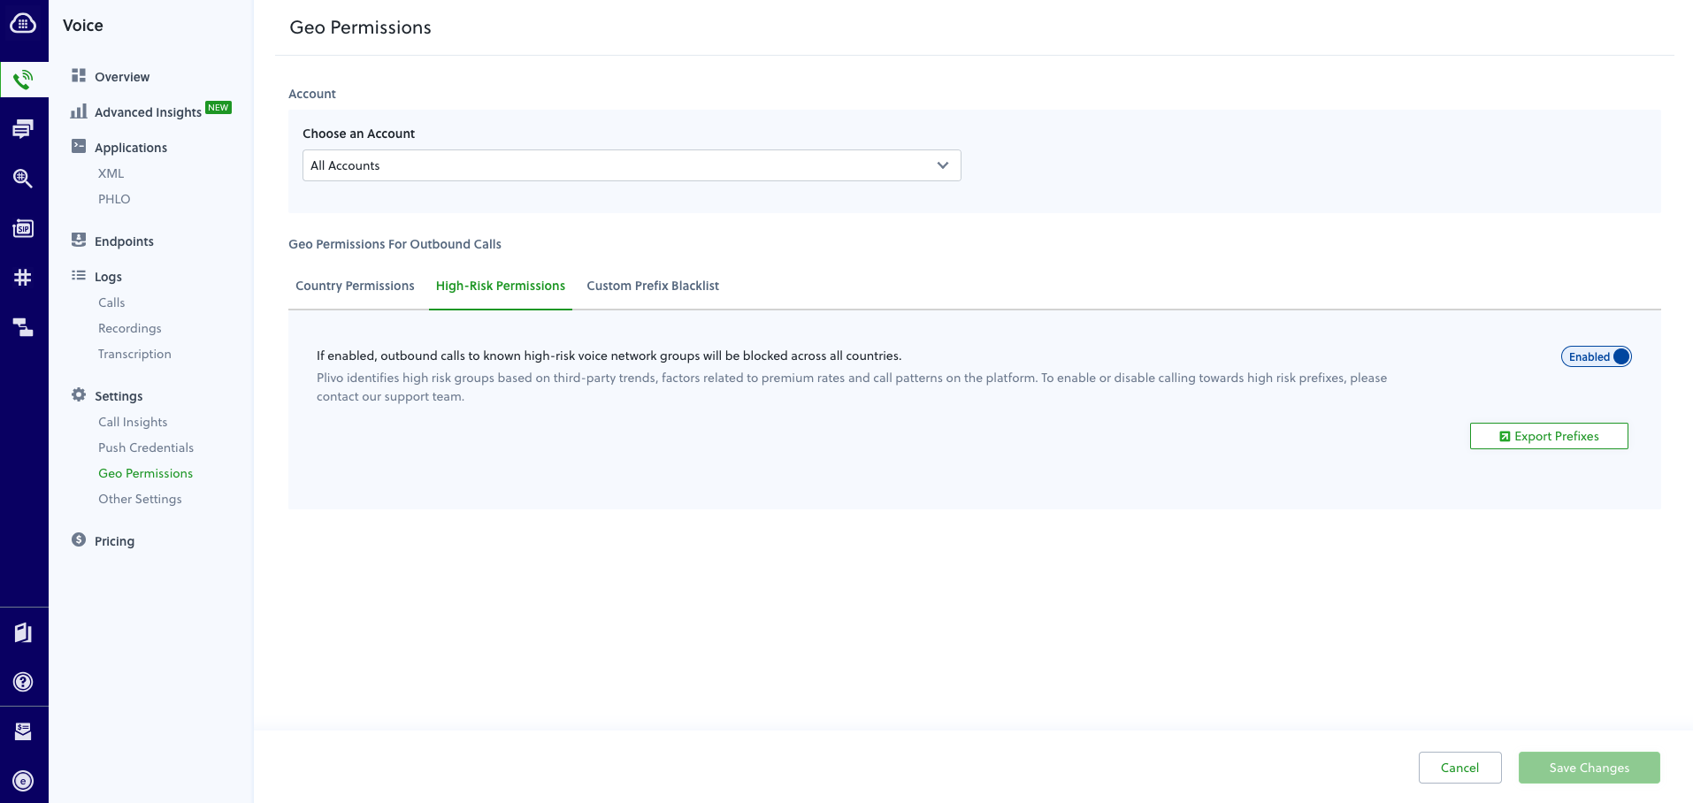Open the Phone Numbers hash icon
The height and width of the screenshot is (803, 1693).
pos(23,278)
